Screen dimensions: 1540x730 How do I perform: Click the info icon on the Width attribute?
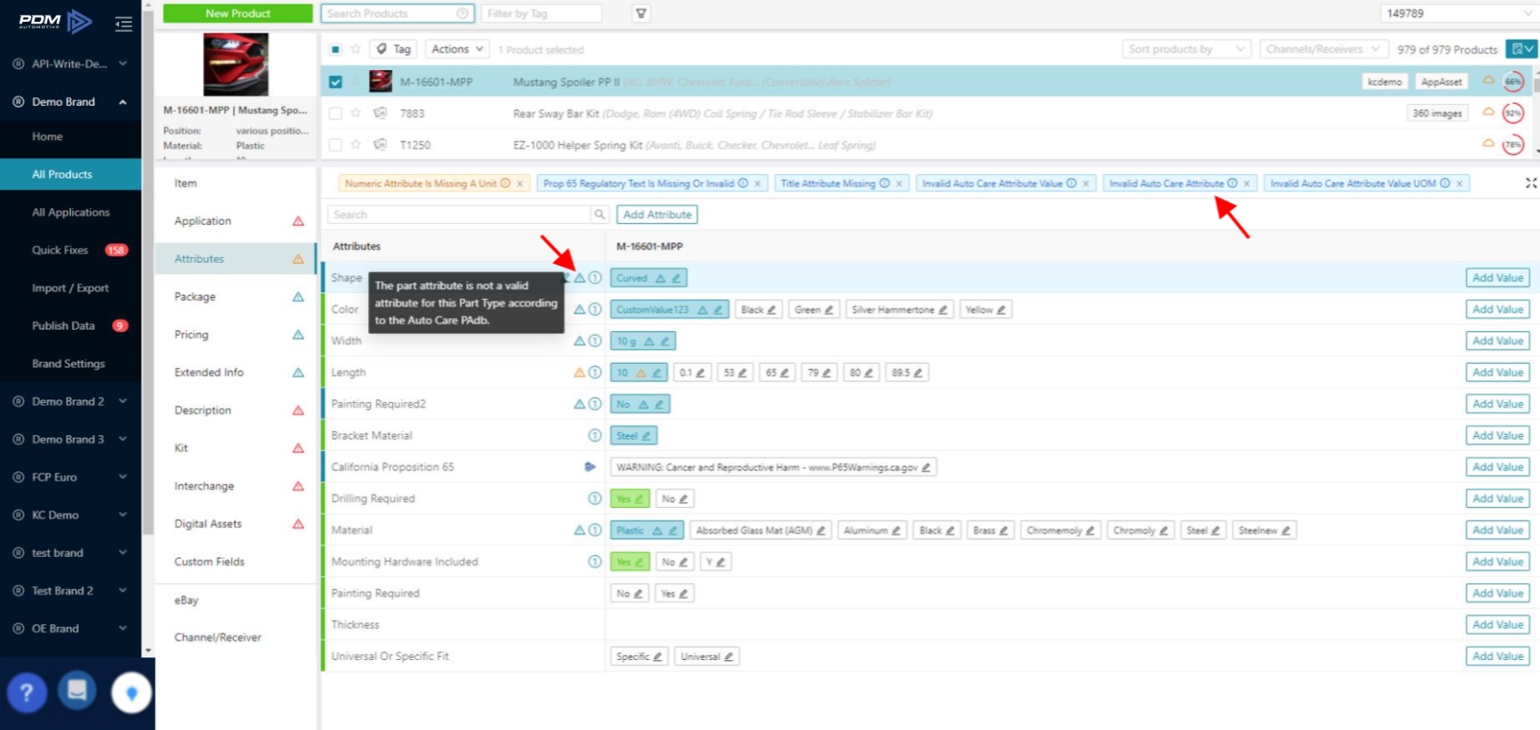click(x=595, y=341)
